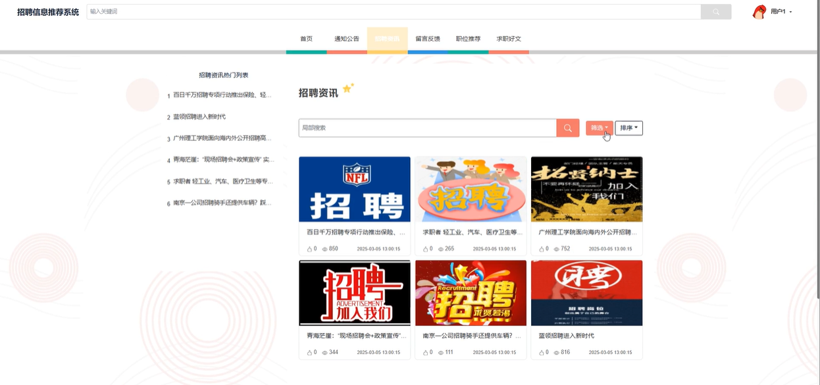Open hot list item 5 求职者 轻工业
The image size is (820, 385).
pyautogui.click(x=223, y=182)
